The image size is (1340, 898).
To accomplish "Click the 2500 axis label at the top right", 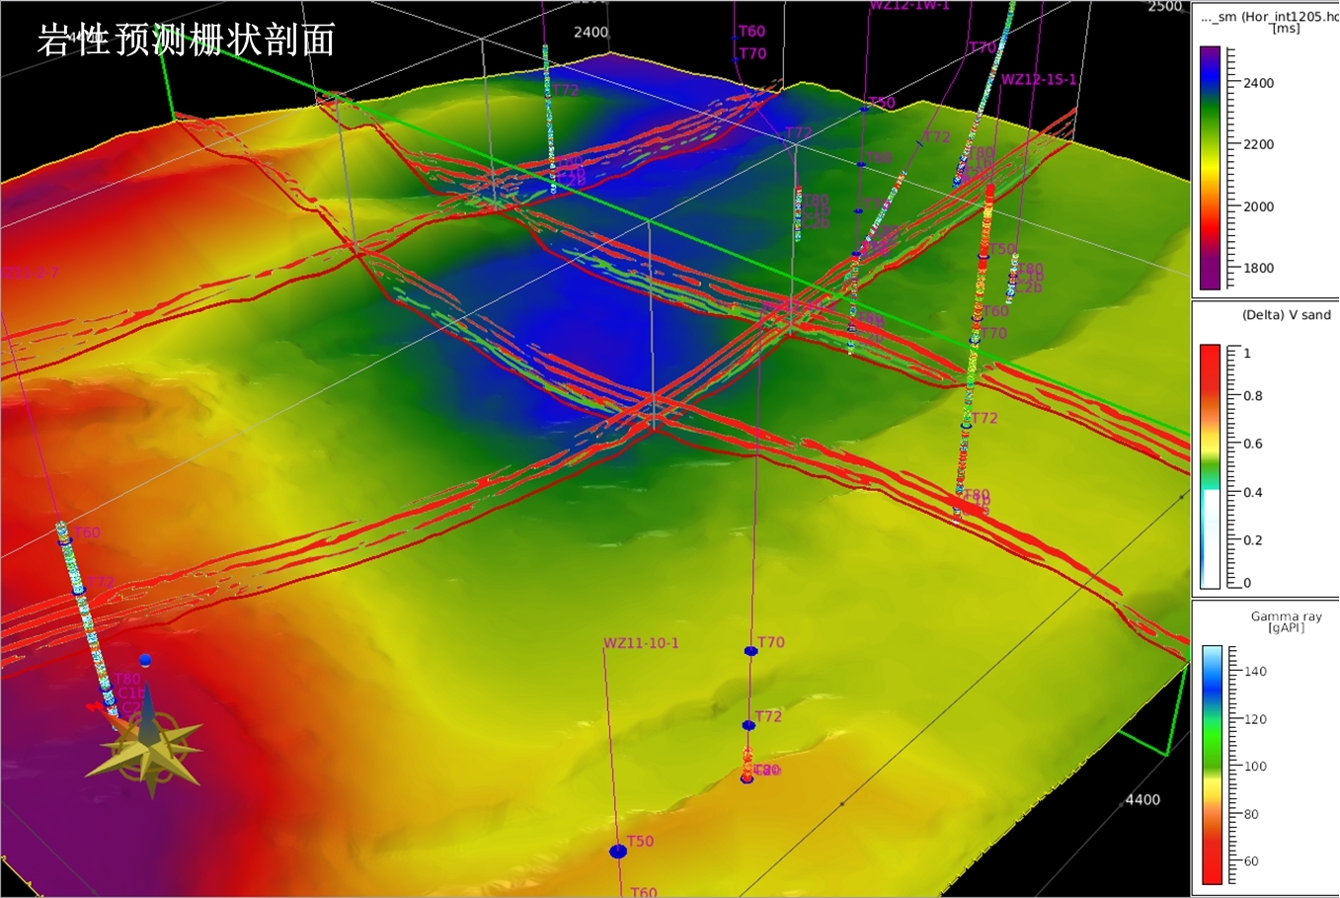I will pos(1165,7).
